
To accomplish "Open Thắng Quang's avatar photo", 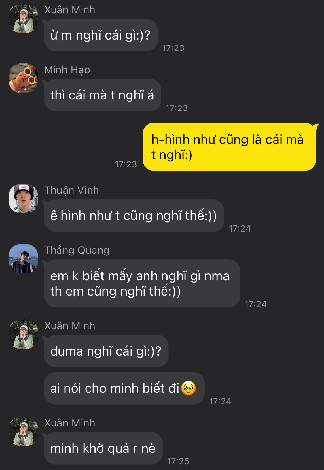I will 23,259.
